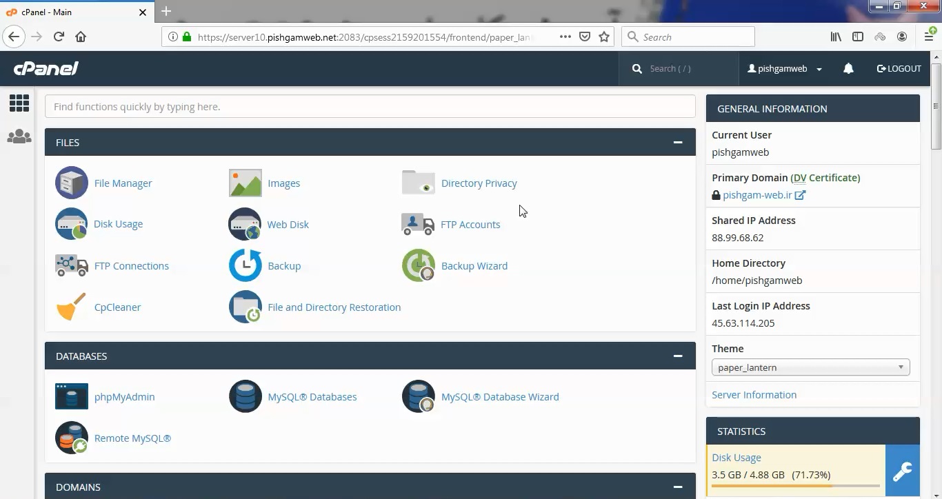Open the User Manager sidebar icon
Image resolution: width=942 pixels, height=499 pixels.
19,136
